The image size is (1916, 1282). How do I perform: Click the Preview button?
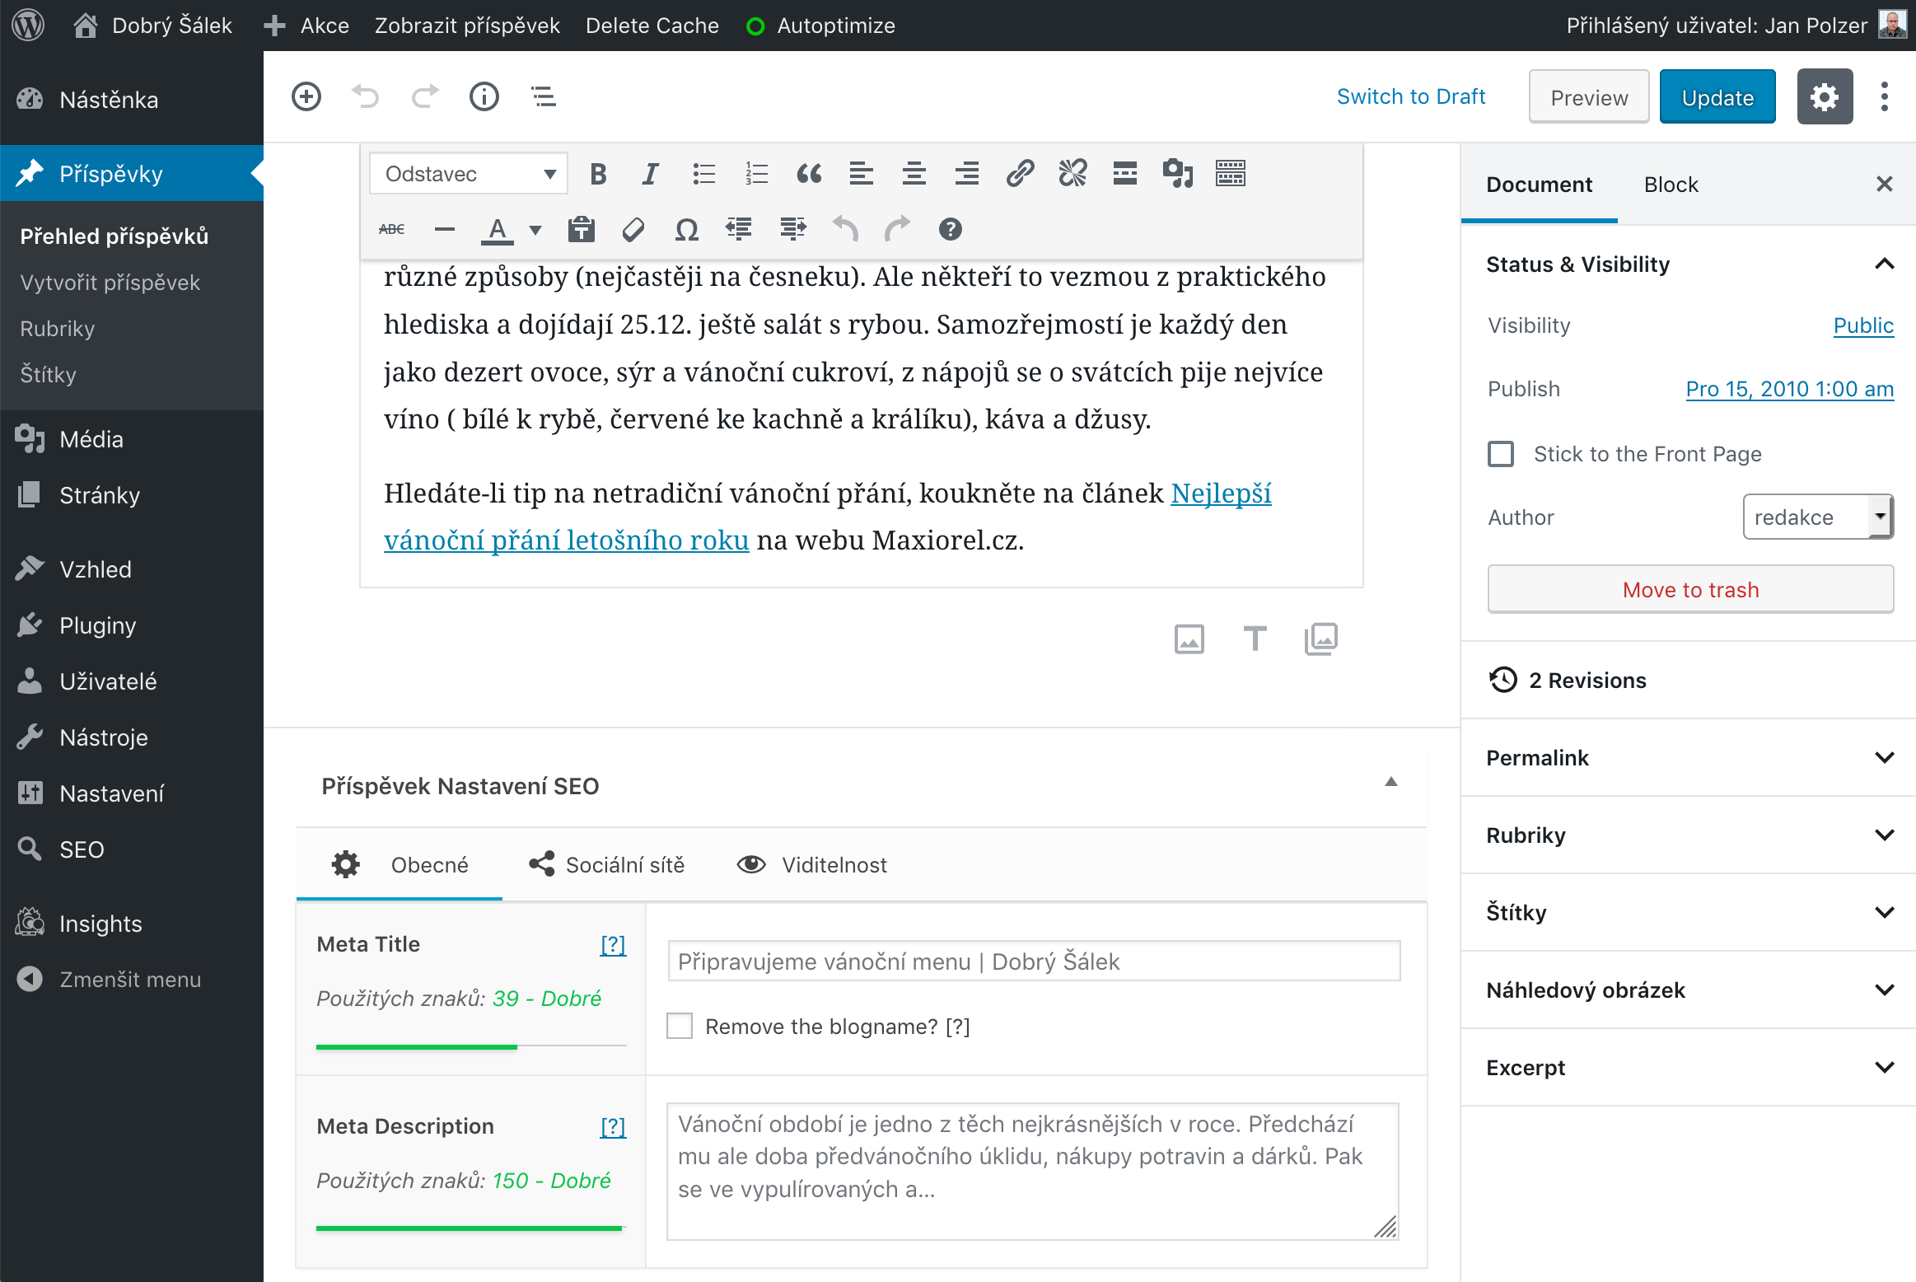pyautogui.click(x=1589, y=97)
